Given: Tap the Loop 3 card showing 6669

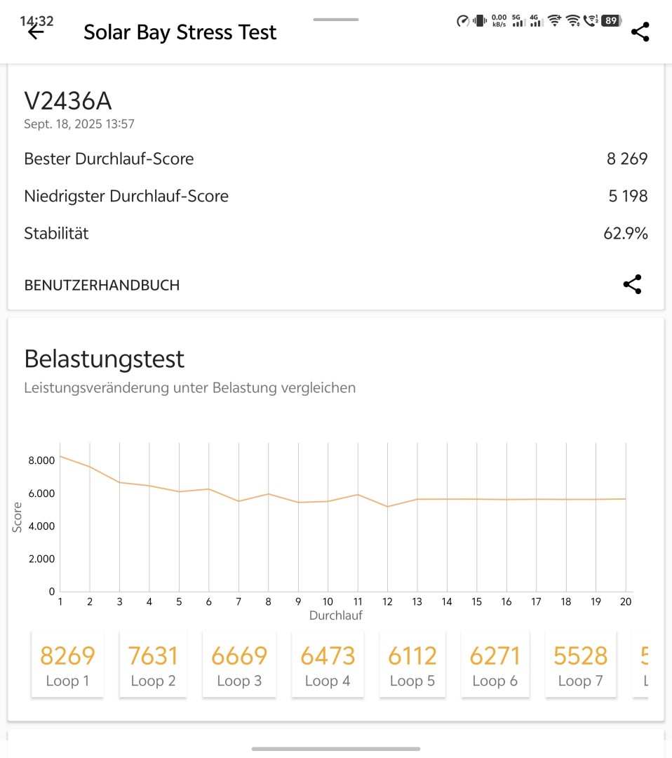Looking at the screenshot, I should click(x=239, y=664).
